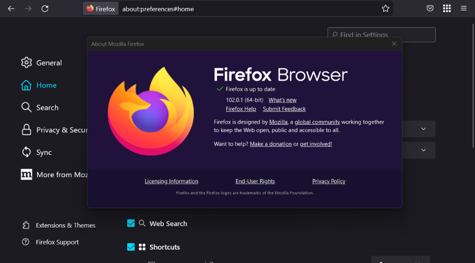Image resolution: width=475 pixels, height=263 pixels.
Task: Open Licensing Information link
Action: point(172,181)
